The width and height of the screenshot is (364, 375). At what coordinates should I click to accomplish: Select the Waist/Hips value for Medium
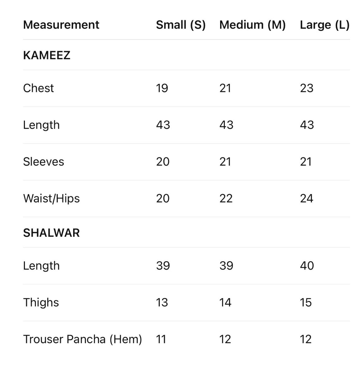coord(226,198)
